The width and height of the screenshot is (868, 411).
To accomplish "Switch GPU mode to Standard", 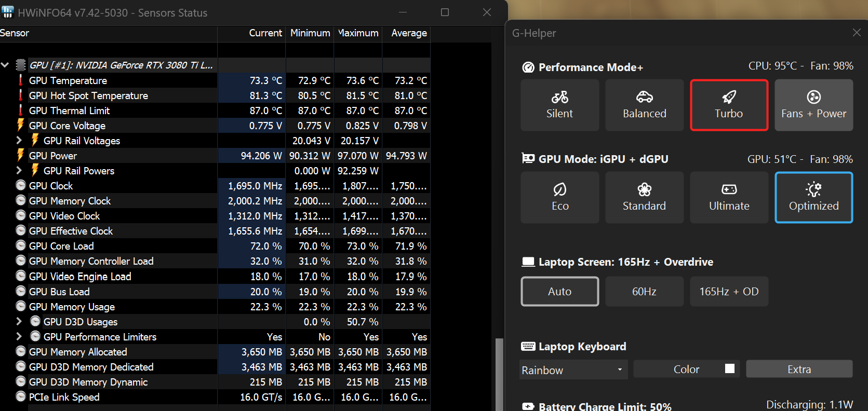I will pyautogui.click(x=644, y=197).
